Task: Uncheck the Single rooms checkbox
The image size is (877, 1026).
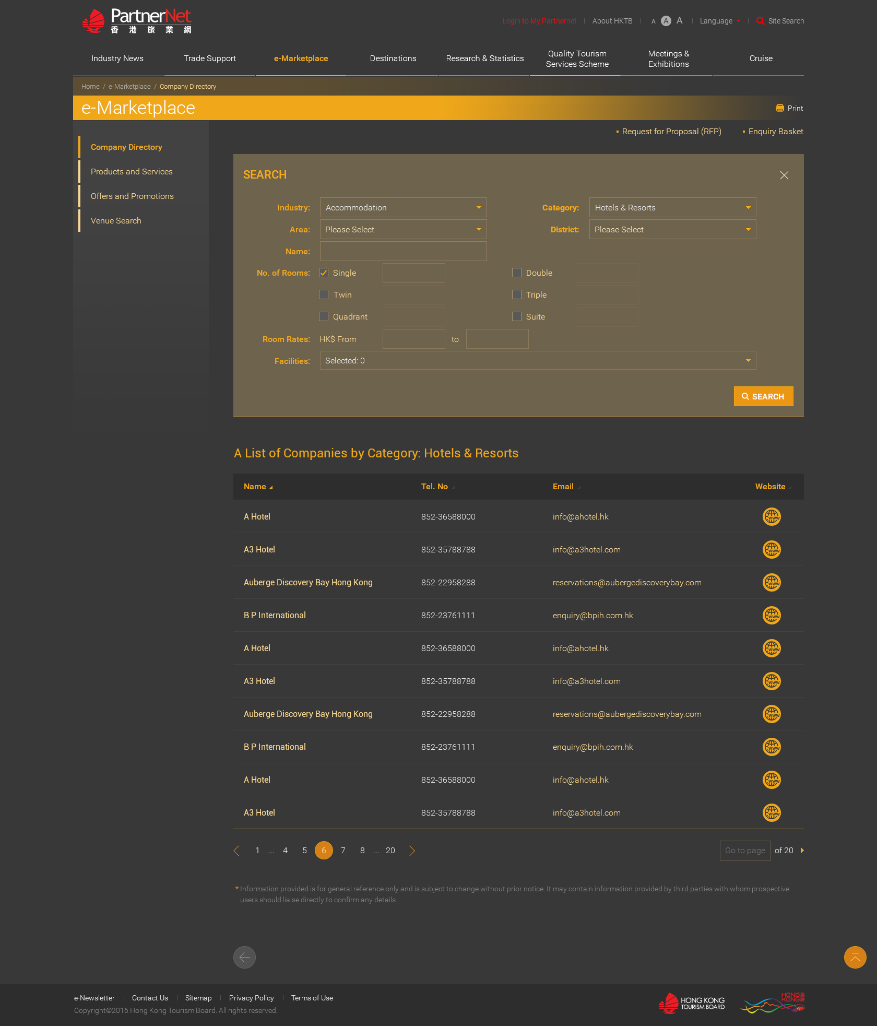Action: point(324,273)
